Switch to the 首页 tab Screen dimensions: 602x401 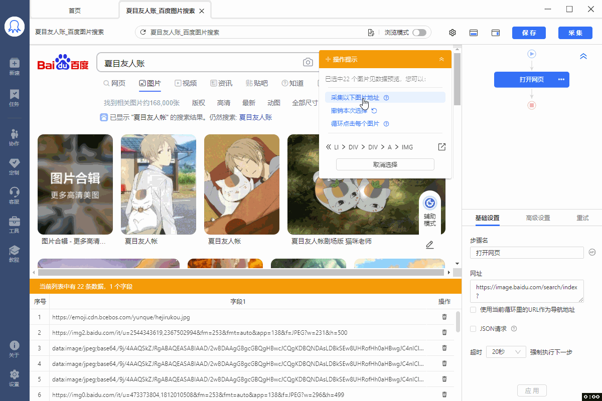click(x=75, y=11)
